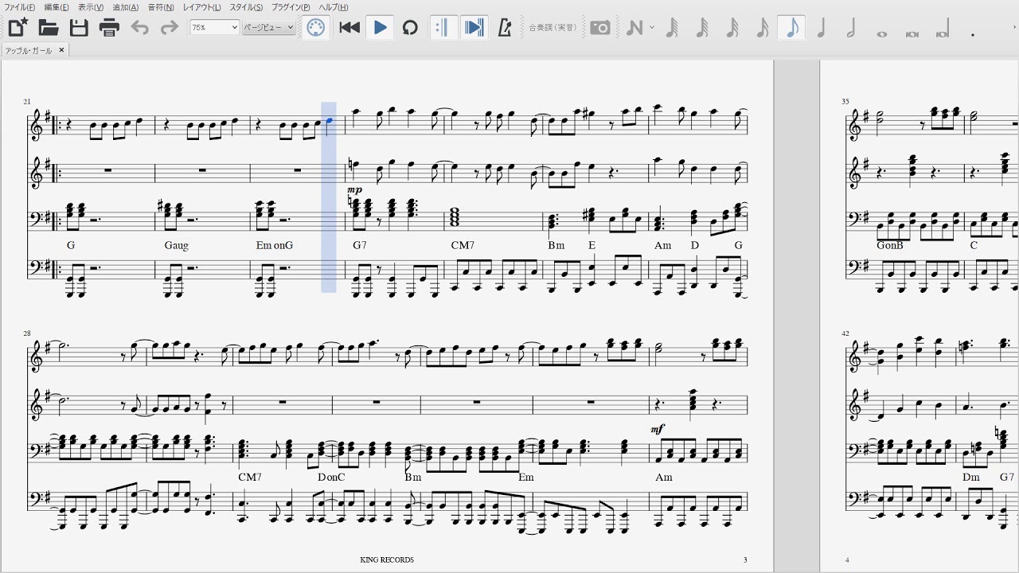Expand the note input mode arrow

(x=652, y=28)
